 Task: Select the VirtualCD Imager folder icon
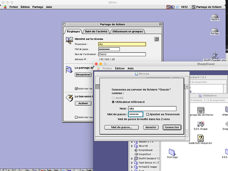136,167
